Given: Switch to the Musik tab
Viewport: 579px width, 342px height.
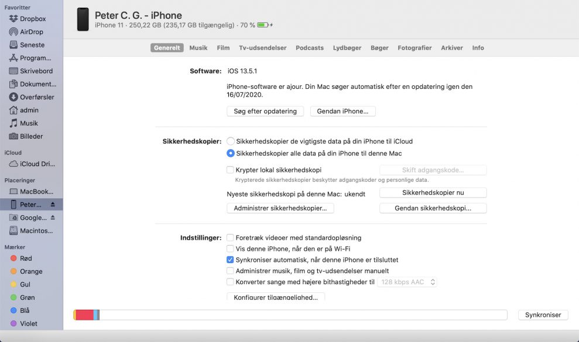Looking at the screenshot, I should (198, 48).
